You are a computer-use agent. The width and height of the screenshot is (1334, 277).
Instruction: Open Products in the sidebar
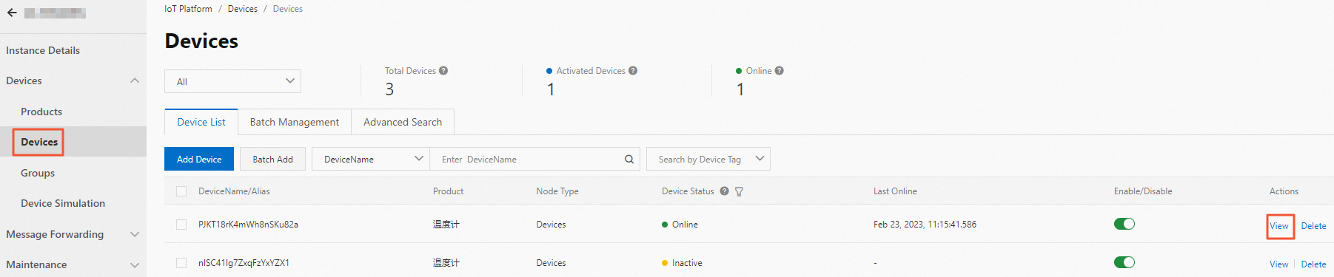pyautogui.click(x=41, y=112)
